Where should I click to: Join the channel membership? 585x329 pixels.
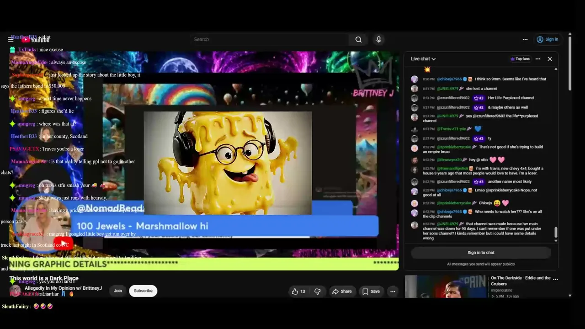click(x=118, y=291)
